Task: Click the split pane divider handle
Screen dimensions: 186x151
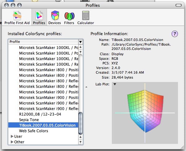Action: coord(86,87)
